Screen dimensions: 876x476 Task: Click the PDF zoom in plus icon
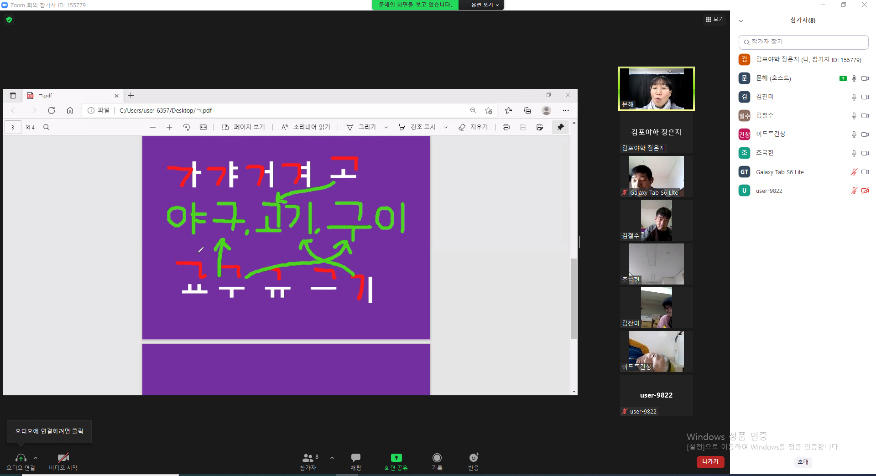[x=169, y=127]
